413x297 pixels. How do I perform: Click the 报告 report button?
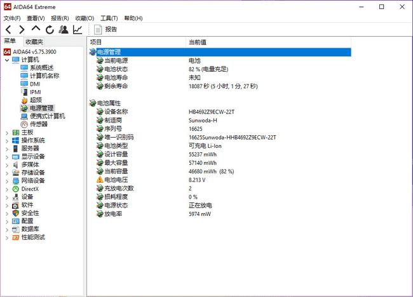[x=105, y=29]
